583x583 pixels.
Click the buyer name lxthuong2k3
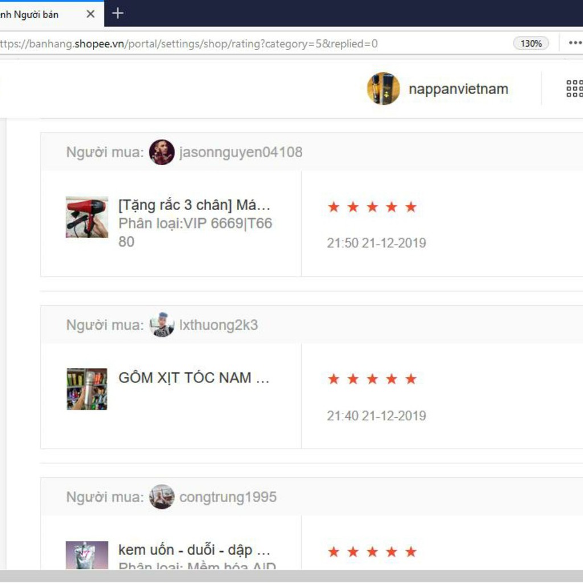click(x=219, y=325)
